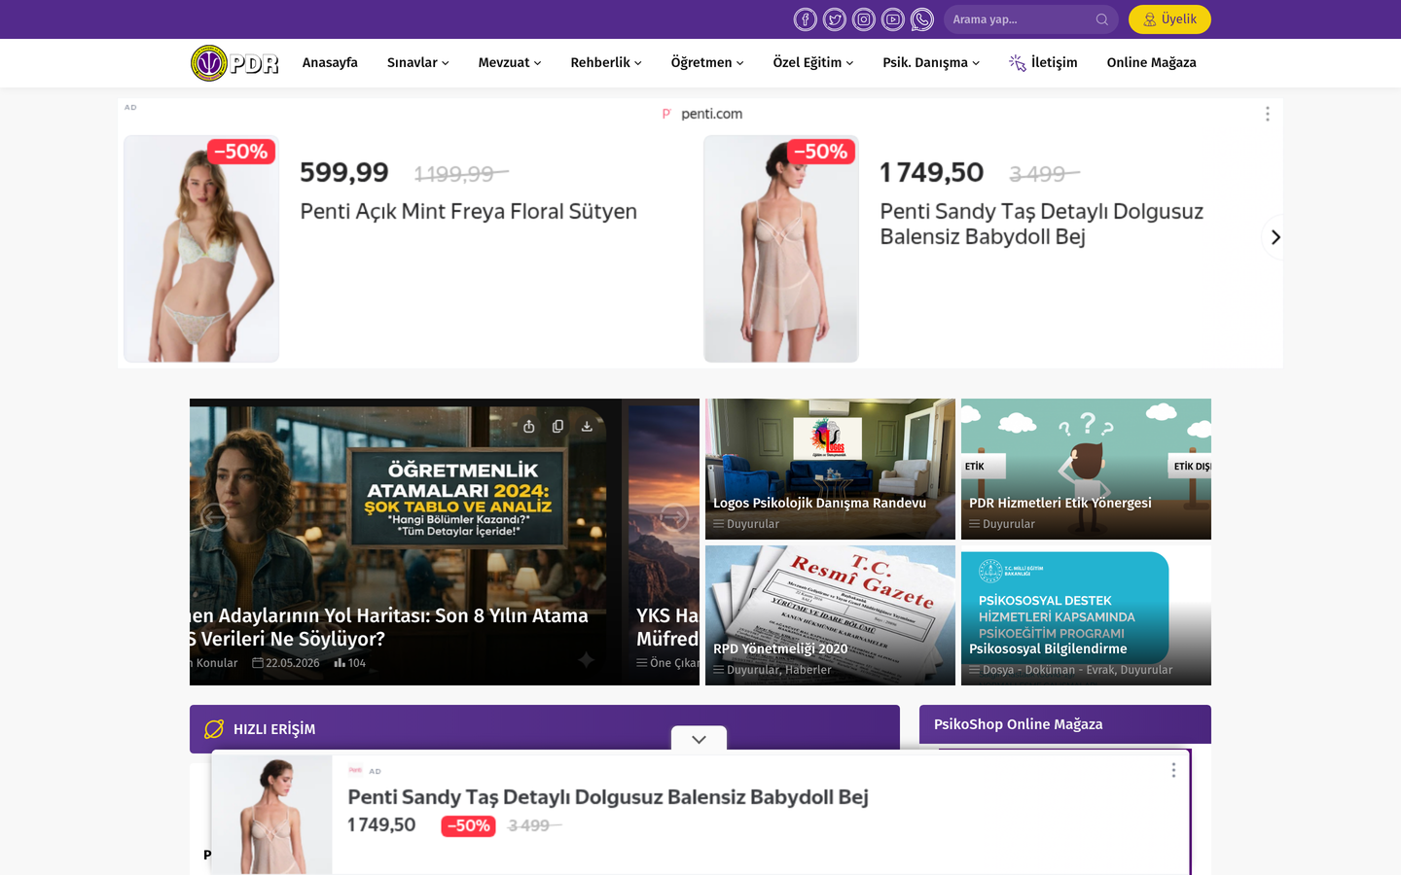Image resolution: width=1401 pixels, height=875 pixels.
Task: Click the -50% badge in bottom ad
Action: tap(468, 825)
